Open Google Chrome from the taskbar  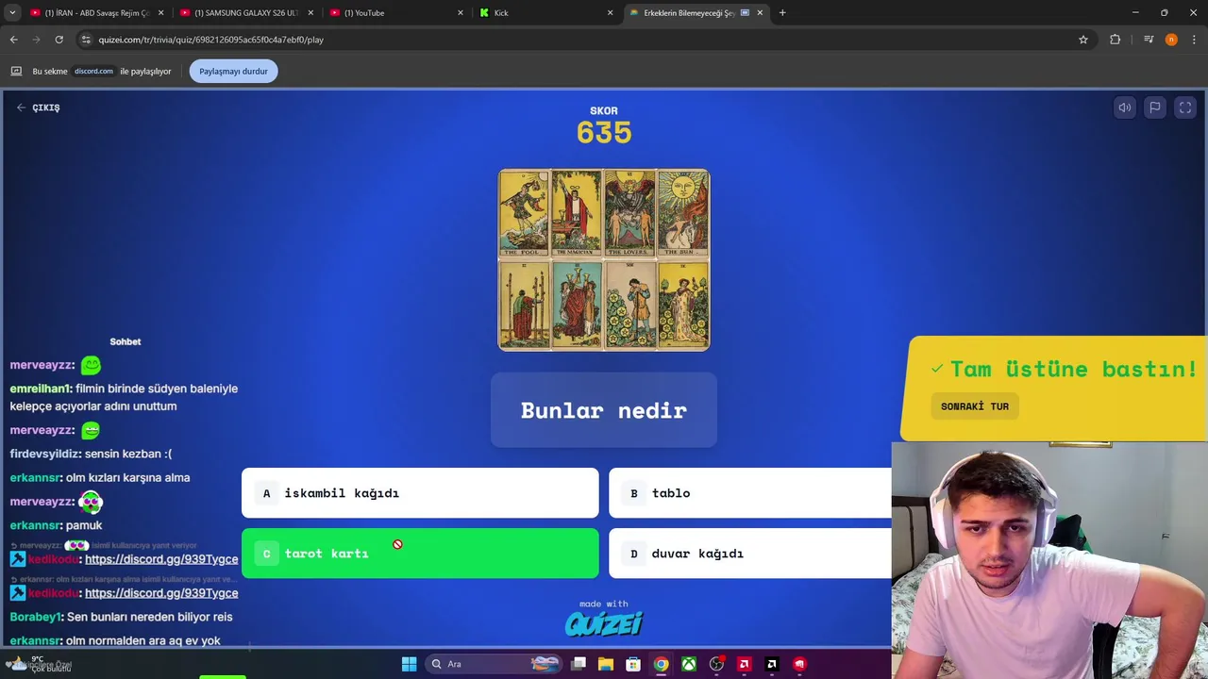point(662,664)
